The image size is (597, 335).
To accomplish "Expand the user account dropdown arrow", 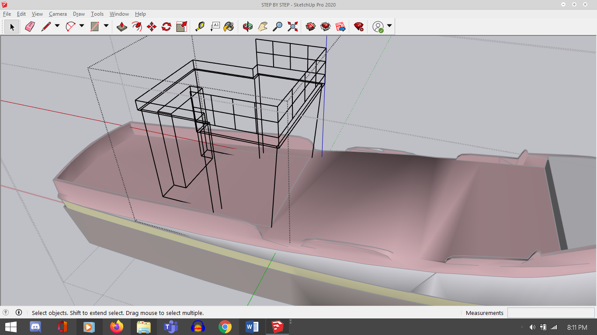I will pyautogui.click(x=389, y=26).
